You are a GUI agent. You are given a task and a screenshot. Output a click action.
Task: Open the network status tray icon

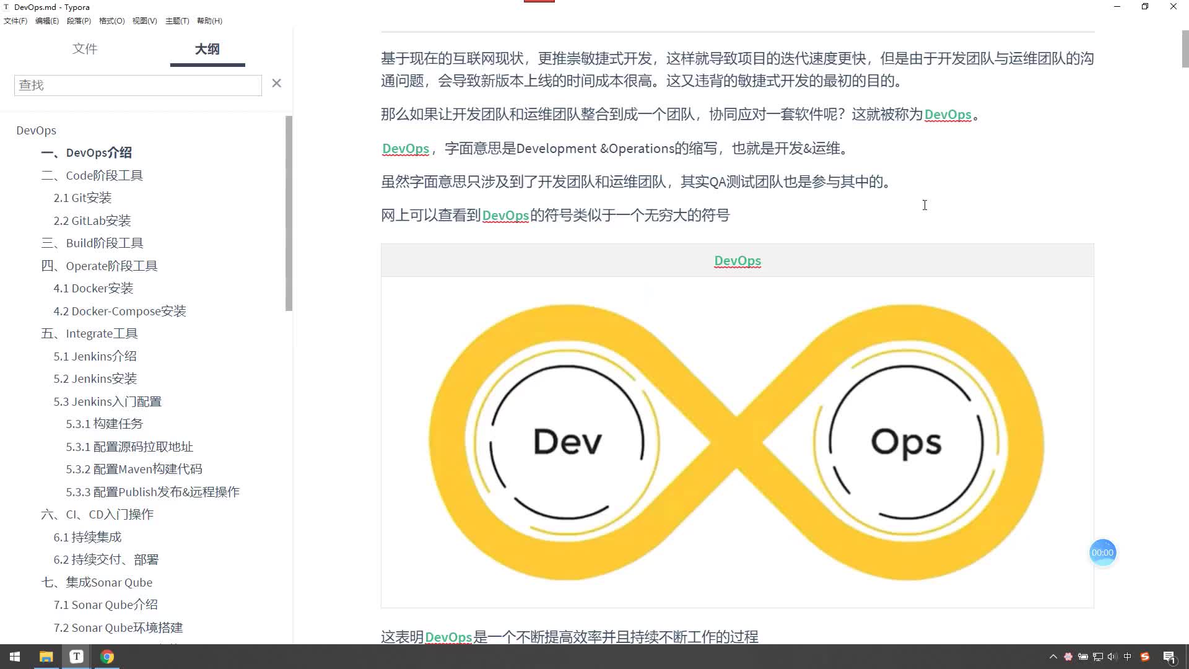pyautogui.click(x=1098, y=657)
